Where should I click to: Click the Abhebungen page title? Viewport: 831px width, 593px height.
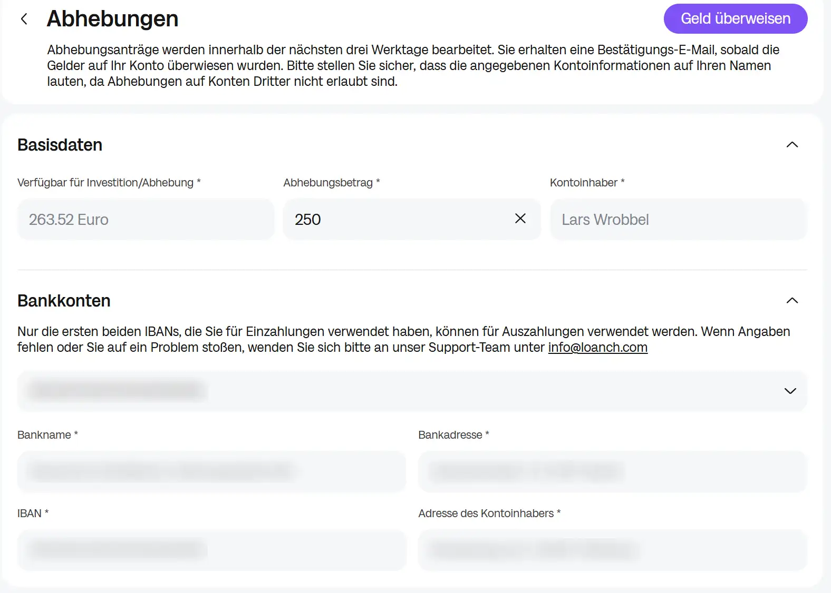coord(112,19)
